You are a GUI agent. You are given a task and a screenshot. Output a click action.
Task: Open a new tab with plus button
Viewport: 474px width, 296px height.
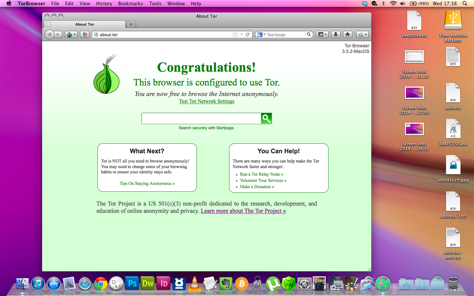point(131,24)
